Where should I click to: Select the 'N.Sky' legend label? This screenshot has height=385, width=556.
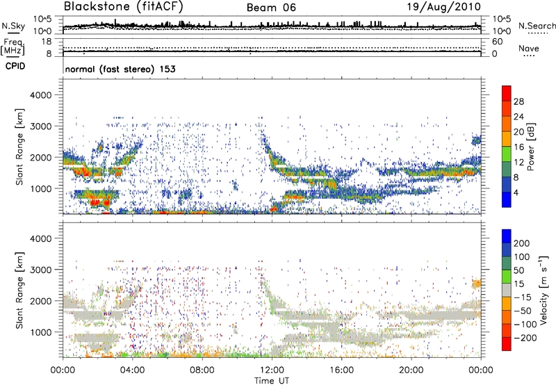pyautogui.click(x=13, y=26)
